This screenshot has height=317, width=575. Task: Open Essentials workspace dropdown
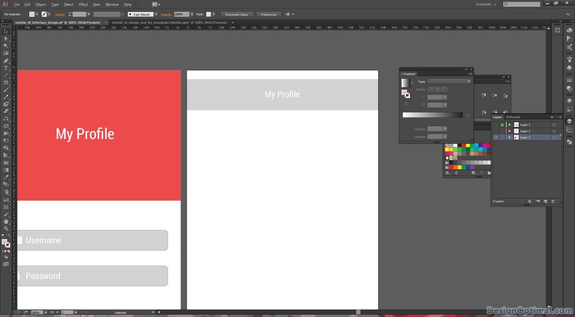pyautogui.click(x=486, y=4)
